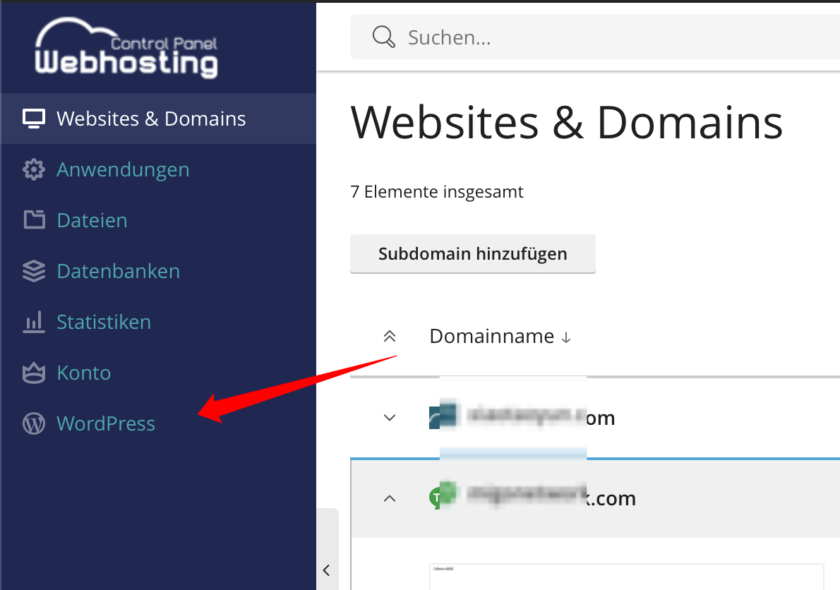Click the Datenbanken stack icon
Screen dimensions: 840x590
(x=33, y=271)
